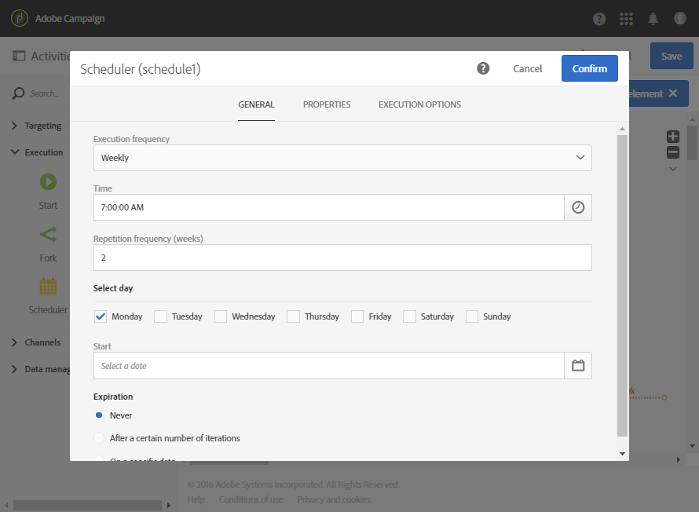The image size is (699, 512).
Task: Cancel the Scheduler dialog
Action: point(528,68)
